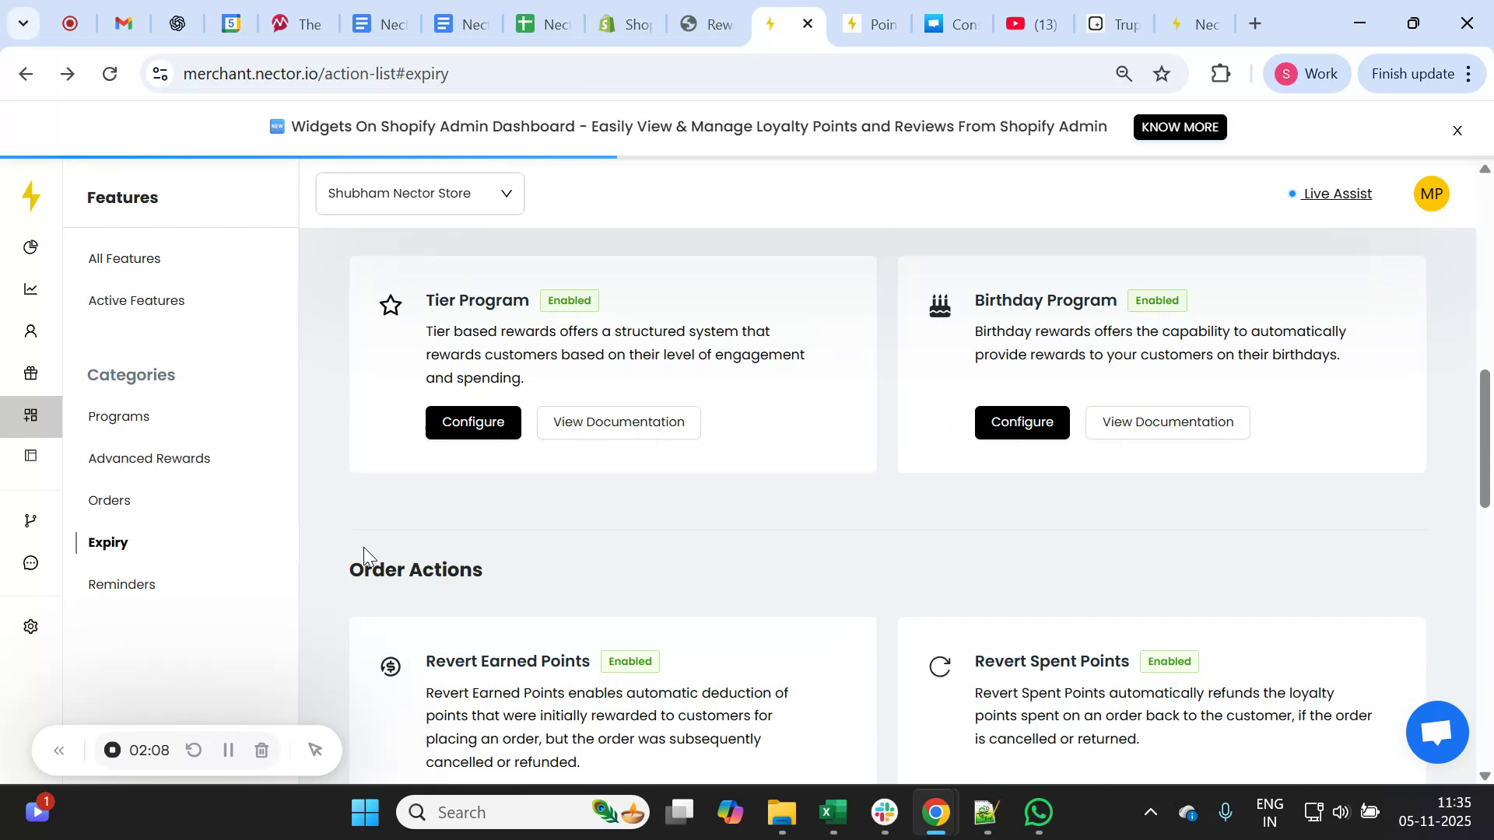Open the Reminders category
Viewport: 1494px width, 840px height.
pyautogui.click(x=122, y=585)
